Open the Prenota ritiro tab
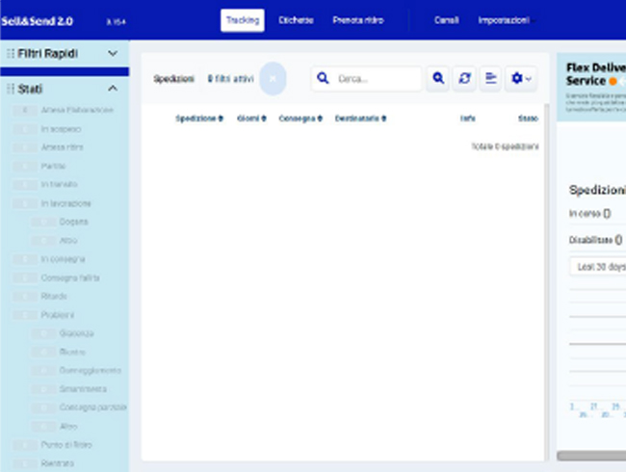This screenshot has width=626, height=472. pos(357,20)
